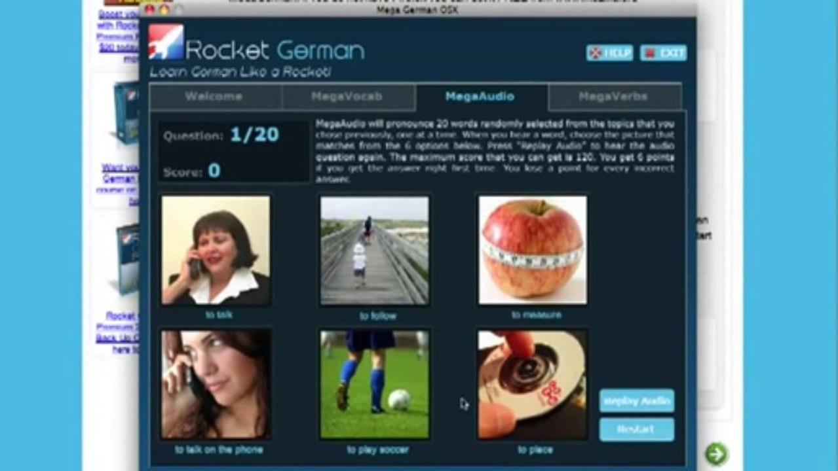Viewport: 838px width, 471px height.
Task: Choose the 'to talk on the phone' picture
Action: tap(216, 384)
